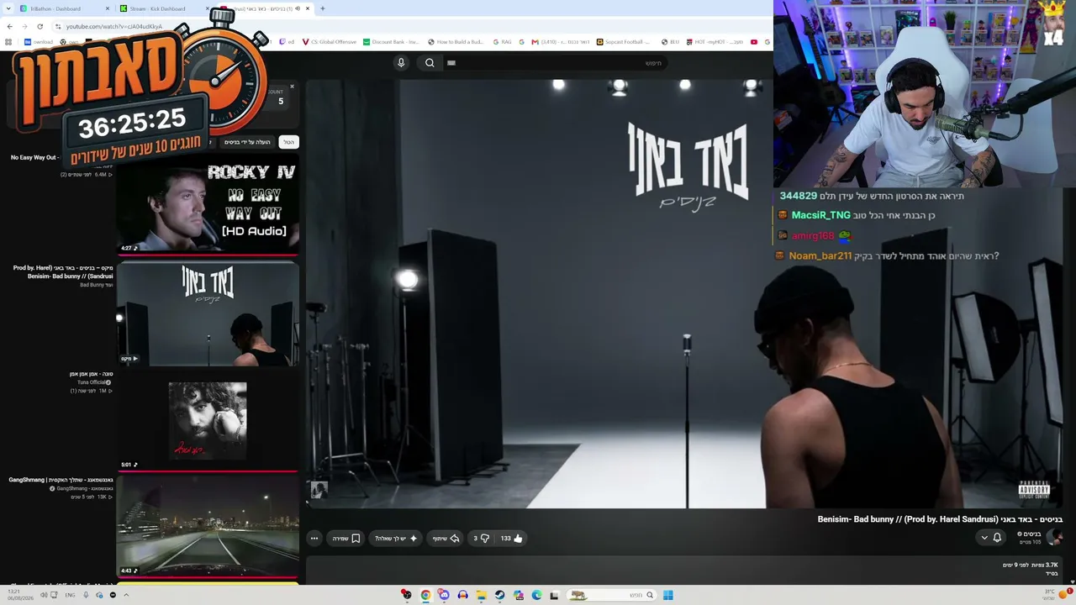Click the Tuna Official channel name
This screenshot has height=605, width=1076.
pos(92,382)
